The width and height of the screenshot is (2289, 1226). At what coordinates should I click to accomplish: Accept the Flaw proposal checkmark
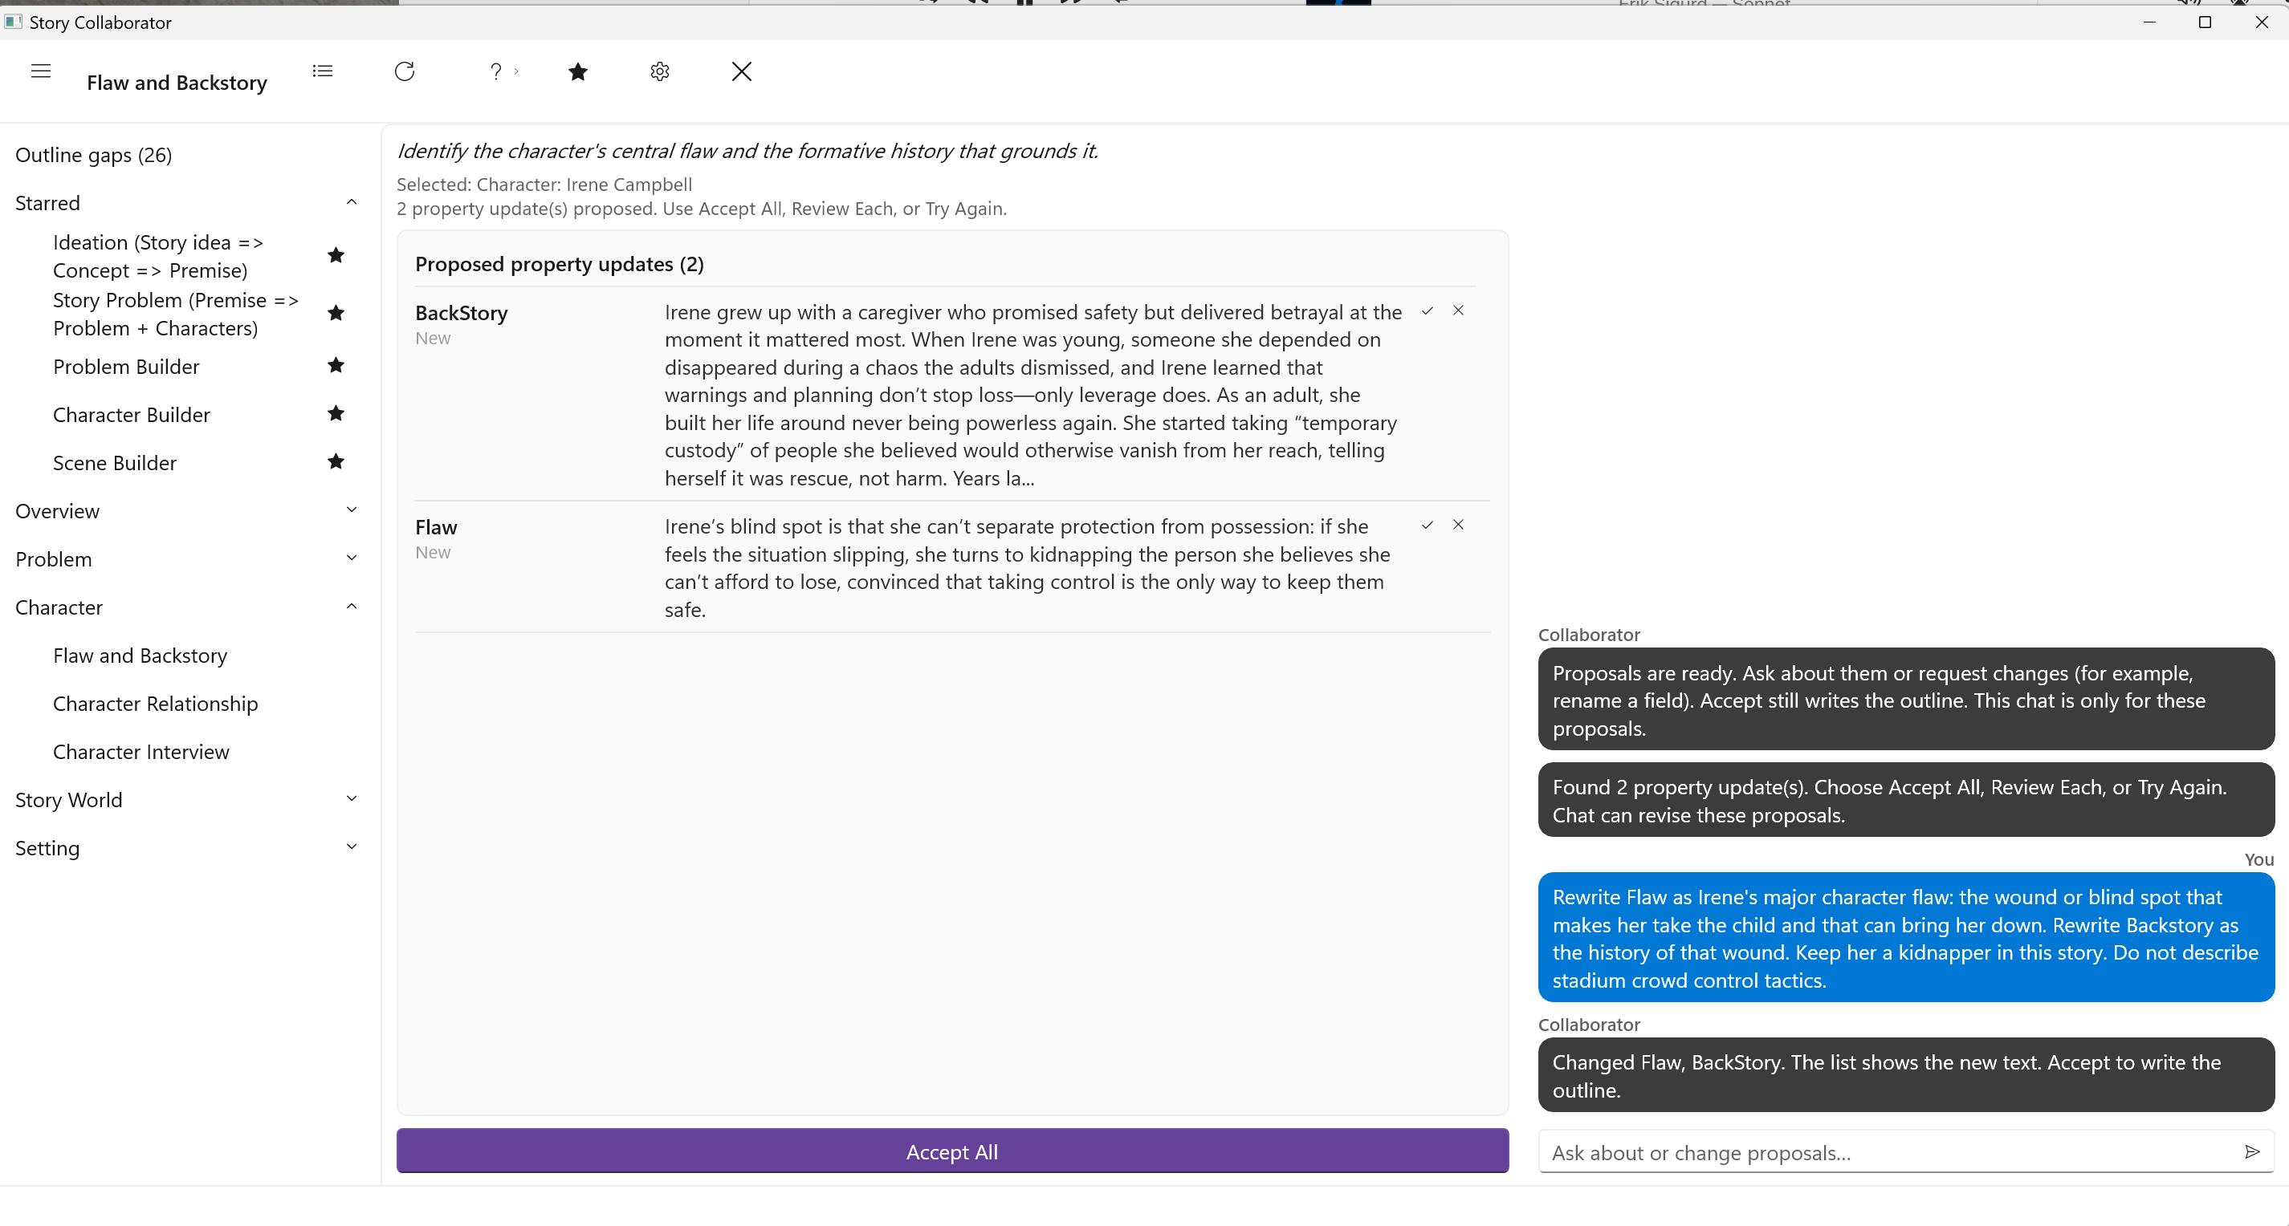coord(1427,525)
